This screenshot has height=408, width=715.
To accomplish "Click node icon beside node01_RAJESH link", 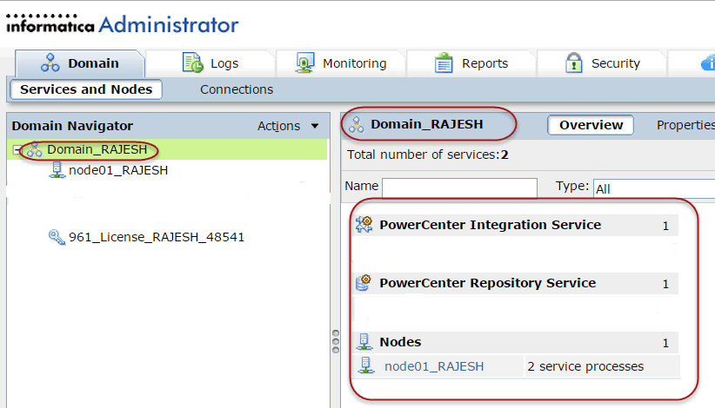I will (x=366, y=365).
